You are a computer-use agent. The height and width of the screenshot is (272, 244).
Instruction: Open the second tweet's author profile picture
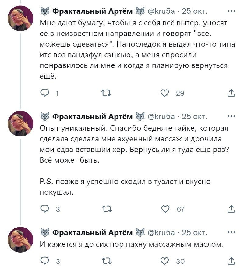click(20, 123)
